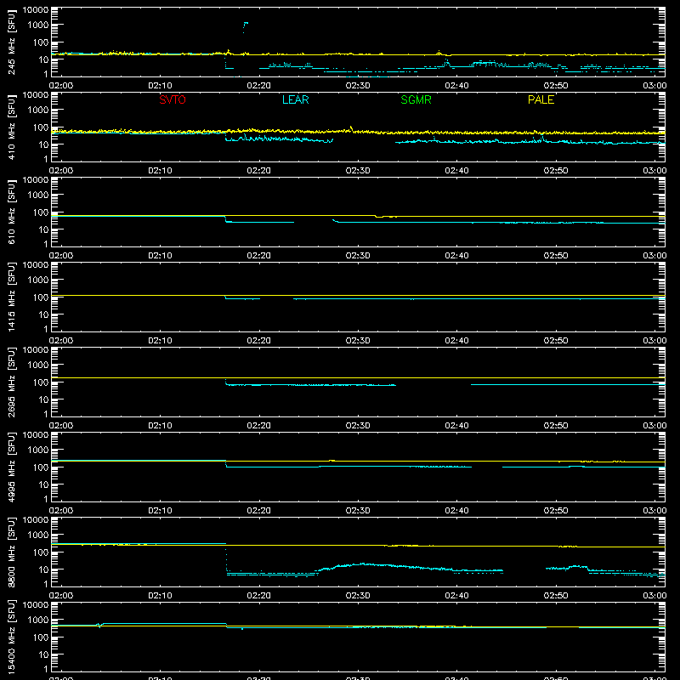Select the '610 MHz [SFU]' axis title
Viewport: 680px width, 680px height.
[11, 212]
